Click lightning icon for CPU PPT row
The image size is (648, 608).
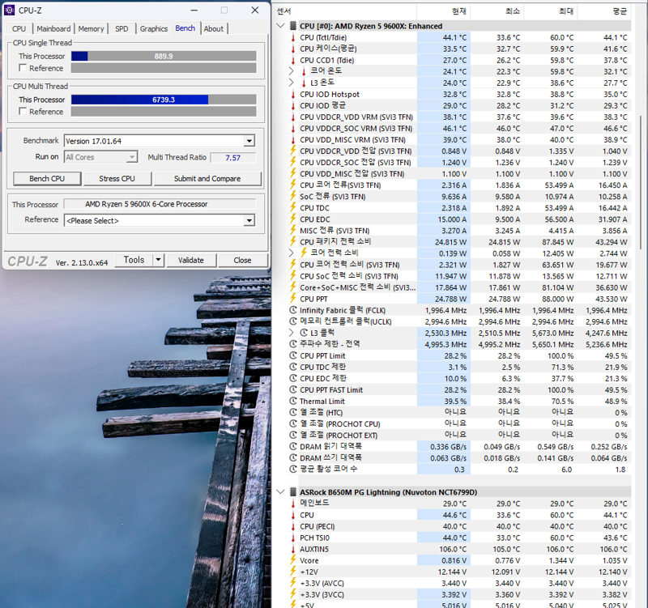pos(293,299)
